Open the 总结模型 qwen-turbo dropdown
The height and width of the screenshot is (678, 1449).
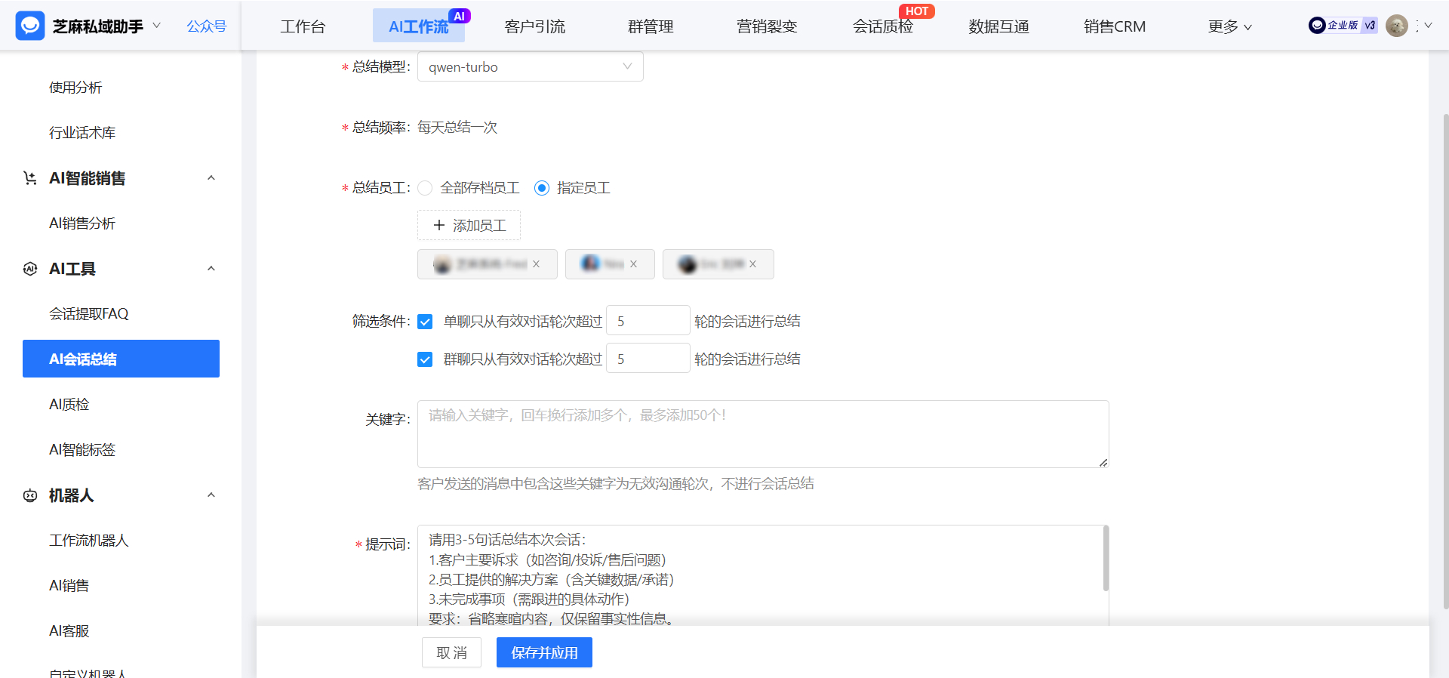530,66
